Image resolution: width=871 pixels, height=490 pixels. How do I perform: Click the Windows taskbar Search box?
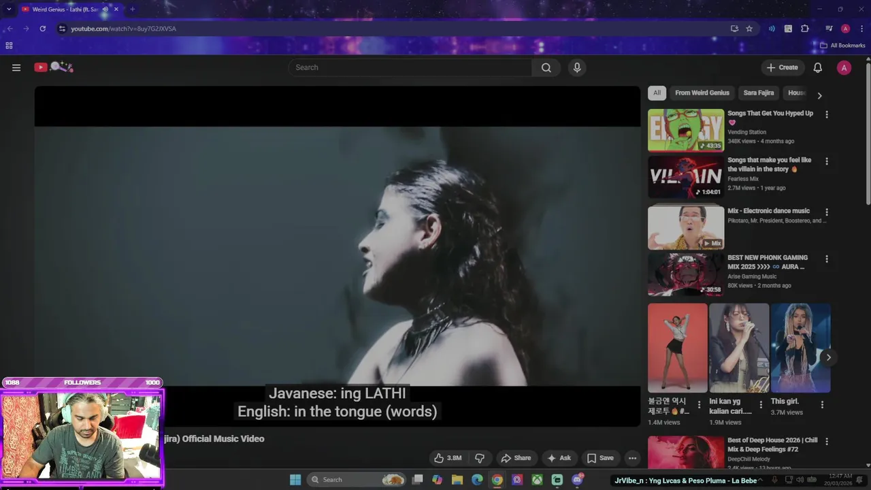tap(356, 480)
